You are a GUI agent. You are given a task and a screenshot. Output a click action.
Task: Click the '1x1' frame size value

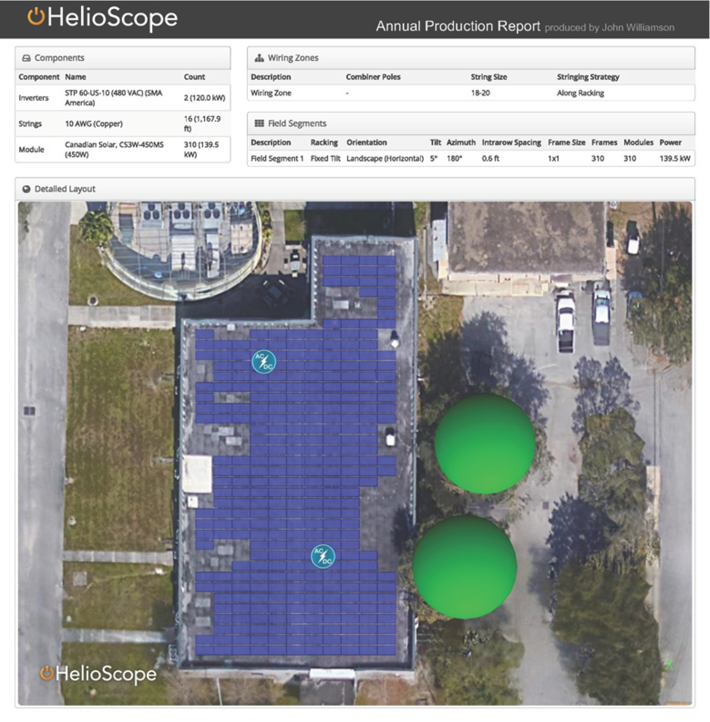(553, 159)
